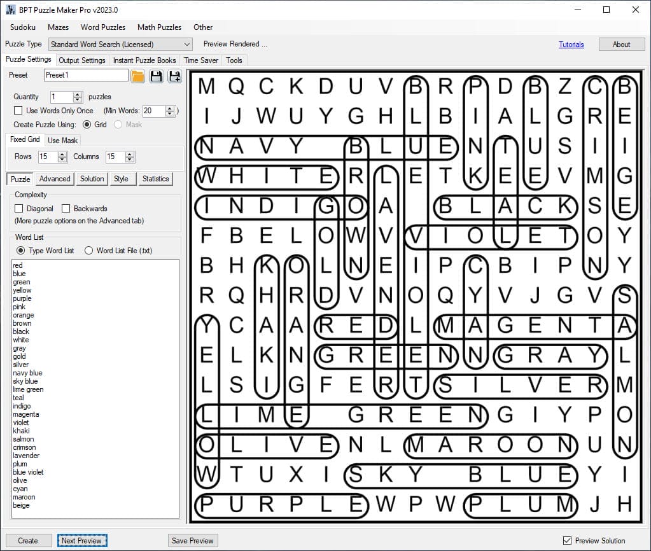Click the save preset floppy disk icon
Image resolution: width=651 pixels, height=551 pixels.
pyautogui.click(x=156, y=76)
